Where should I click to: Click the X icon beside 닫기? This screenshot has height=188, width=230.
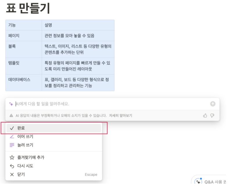(x=12, y=175)
